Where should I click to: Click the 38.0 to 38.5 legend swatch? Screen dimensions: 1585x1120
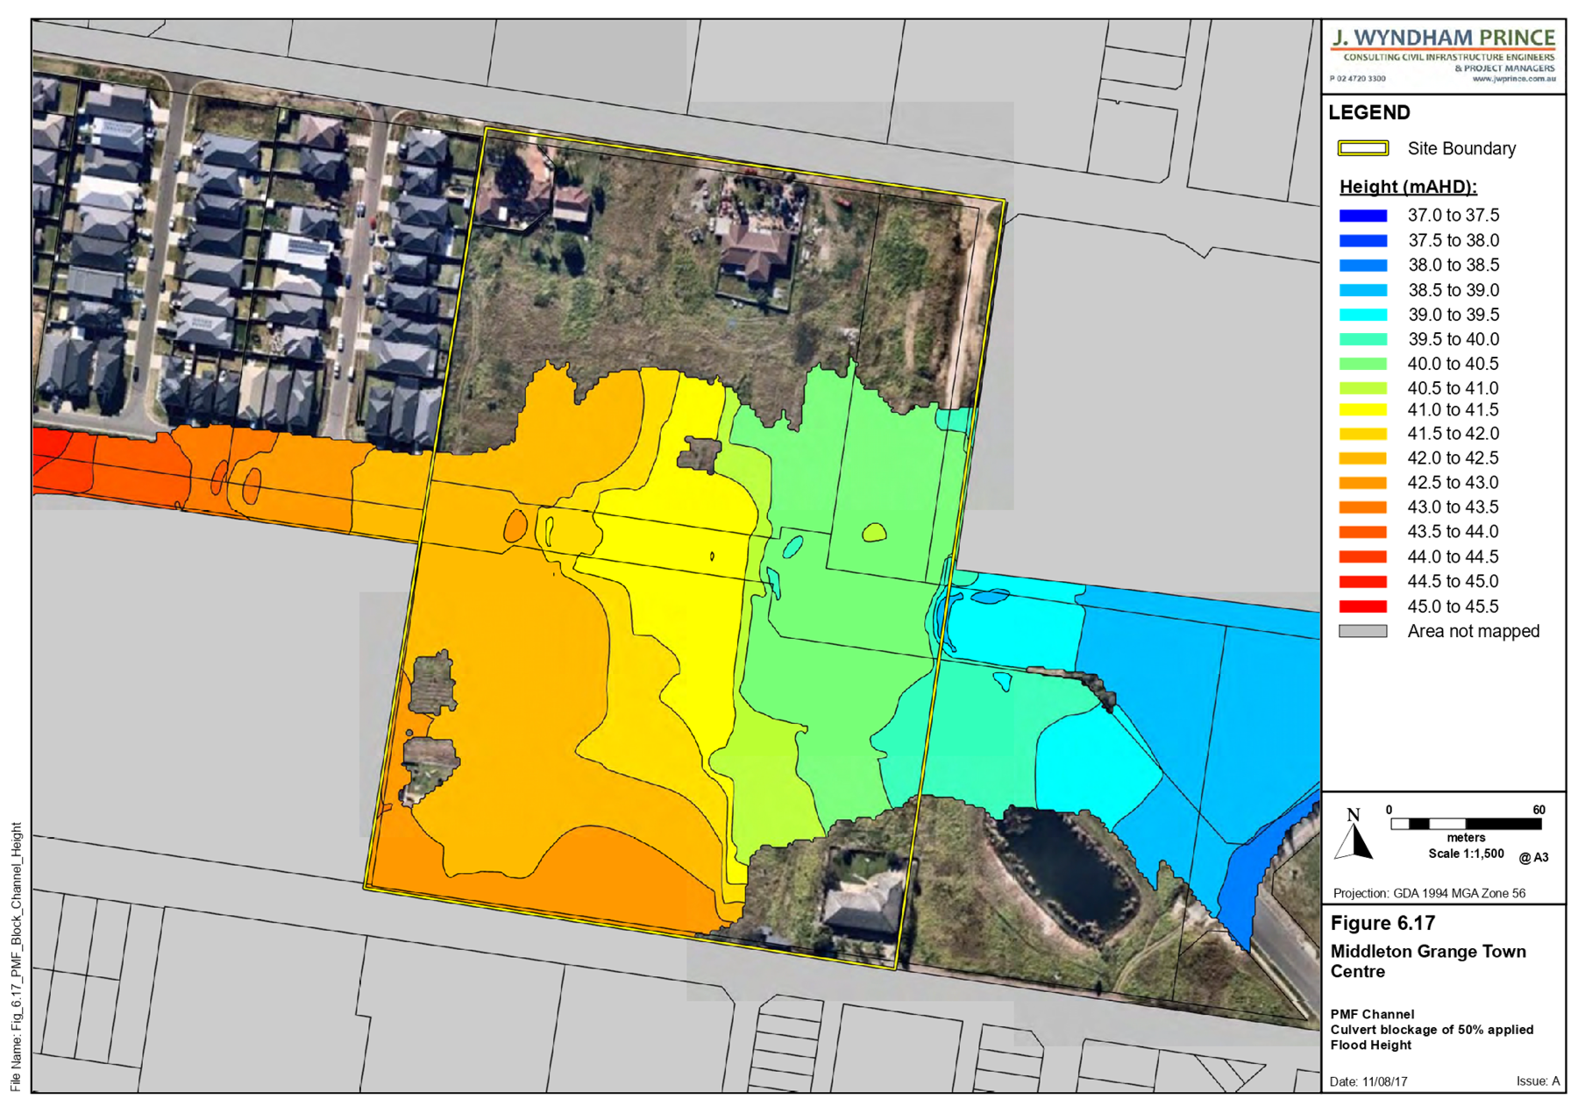pos(1362,265)
